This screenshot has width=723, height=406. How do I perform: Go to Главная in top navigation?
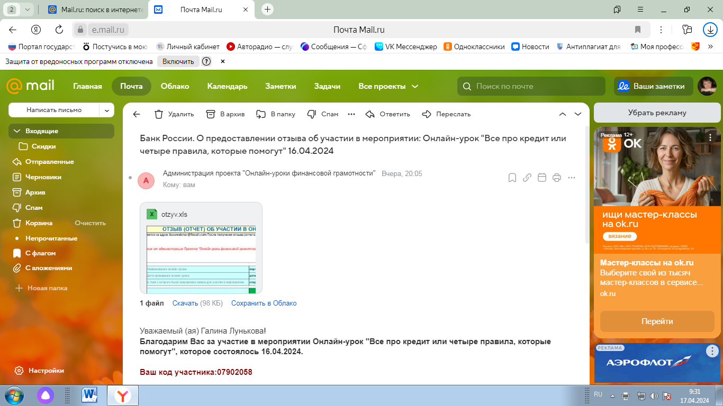point(87,86)
